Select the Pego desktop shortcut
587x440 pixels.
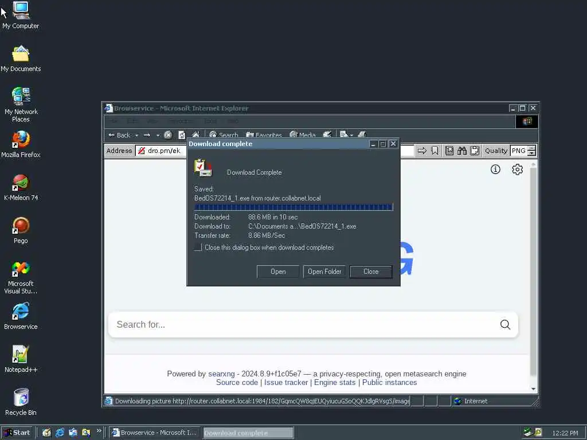21,230
